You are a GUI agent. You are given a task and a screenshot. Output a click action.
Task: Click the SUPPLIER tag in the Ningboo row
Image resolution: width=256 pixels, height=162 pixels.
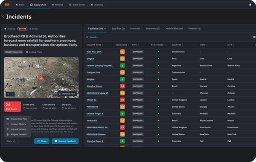(x=138, y=79)
